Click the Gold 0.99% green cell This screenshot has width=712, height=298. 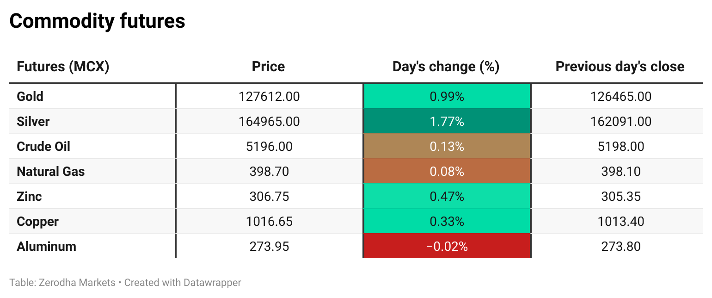coord(447,97)
